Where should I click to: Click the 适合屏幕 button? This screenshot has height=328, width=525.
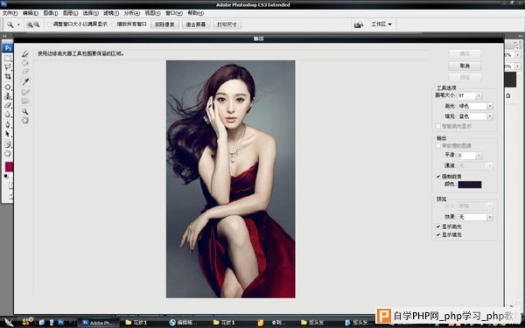pos(196,24)
